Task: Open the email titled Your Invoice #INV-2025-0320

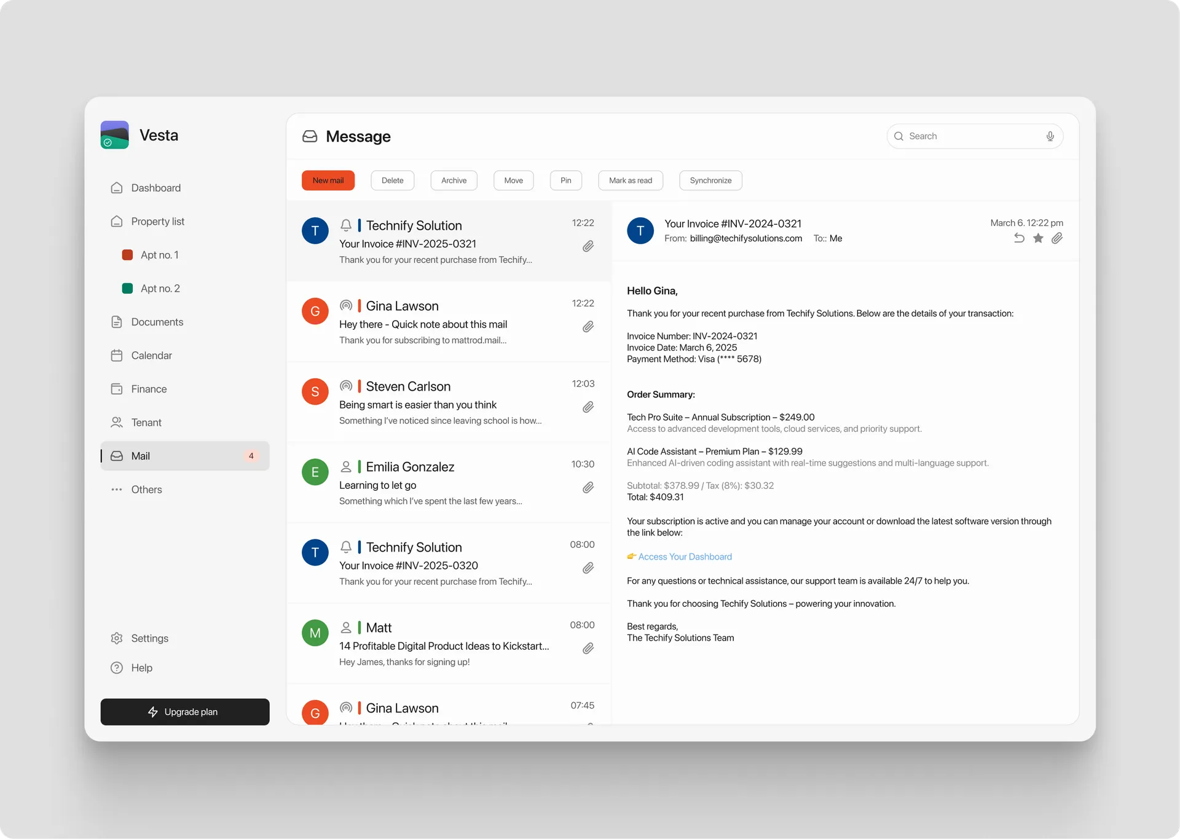Action: 449,563
